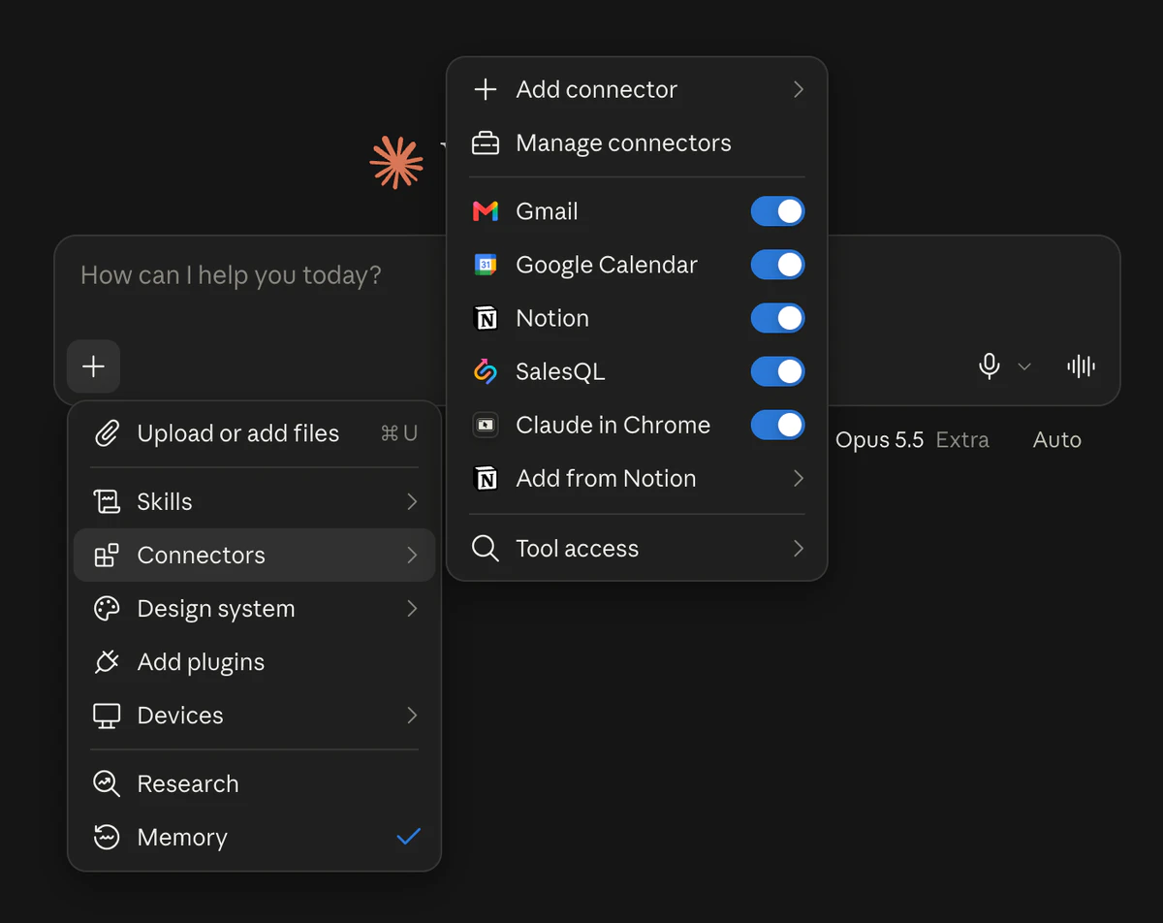Disable Claude in Chrome toggle
The height and width of the screenshot is (923, 1163).
pos(777,425)
